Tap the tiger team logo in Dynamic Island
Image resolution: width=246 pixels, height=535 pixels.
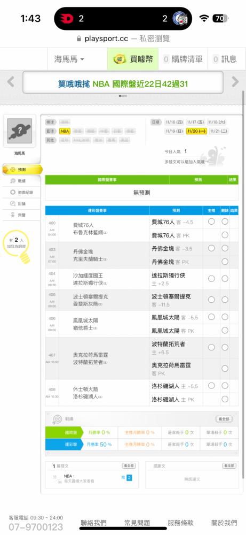[x=179, y=18]
